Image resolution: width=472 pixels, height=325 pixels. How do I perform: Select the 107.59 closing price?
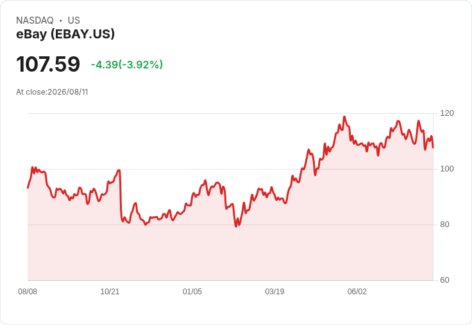[x=48, y=64]
